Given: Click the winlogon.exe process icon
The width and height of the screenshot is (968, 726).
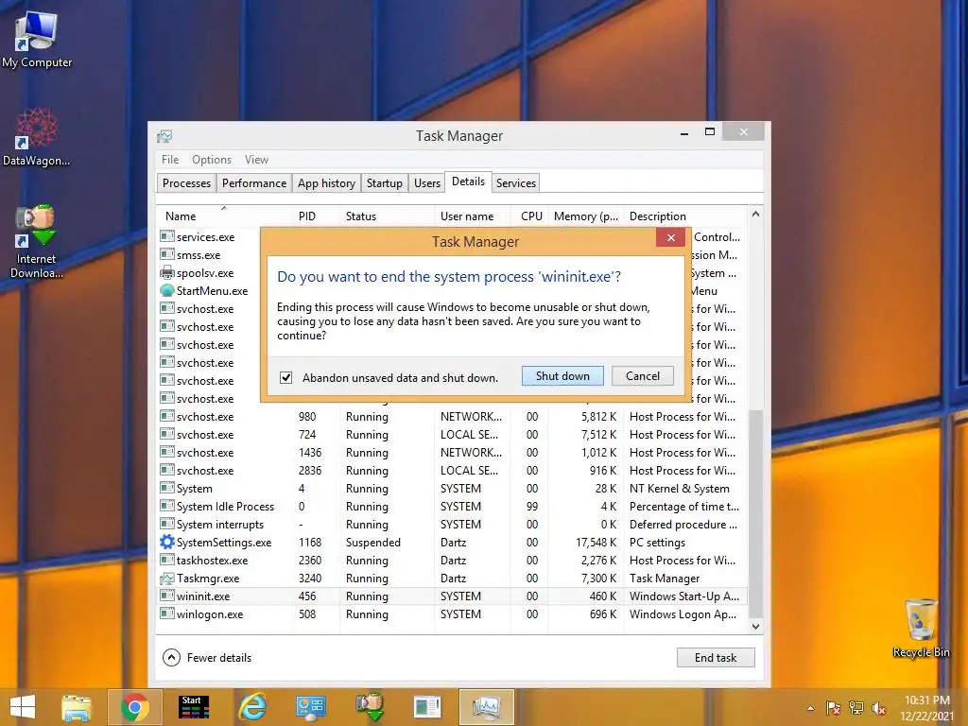Looking at the screenshot, I should pos(166,614).
